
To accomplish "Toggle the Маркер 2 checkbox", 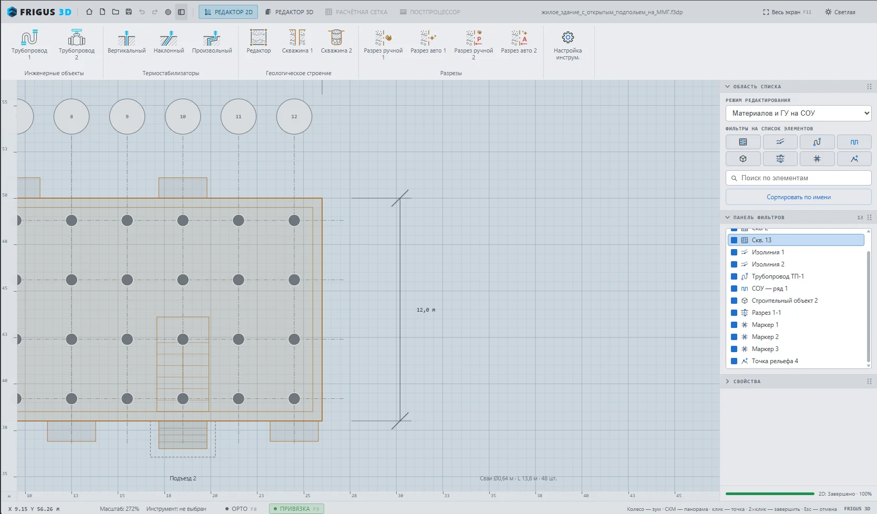I will 734,337.
